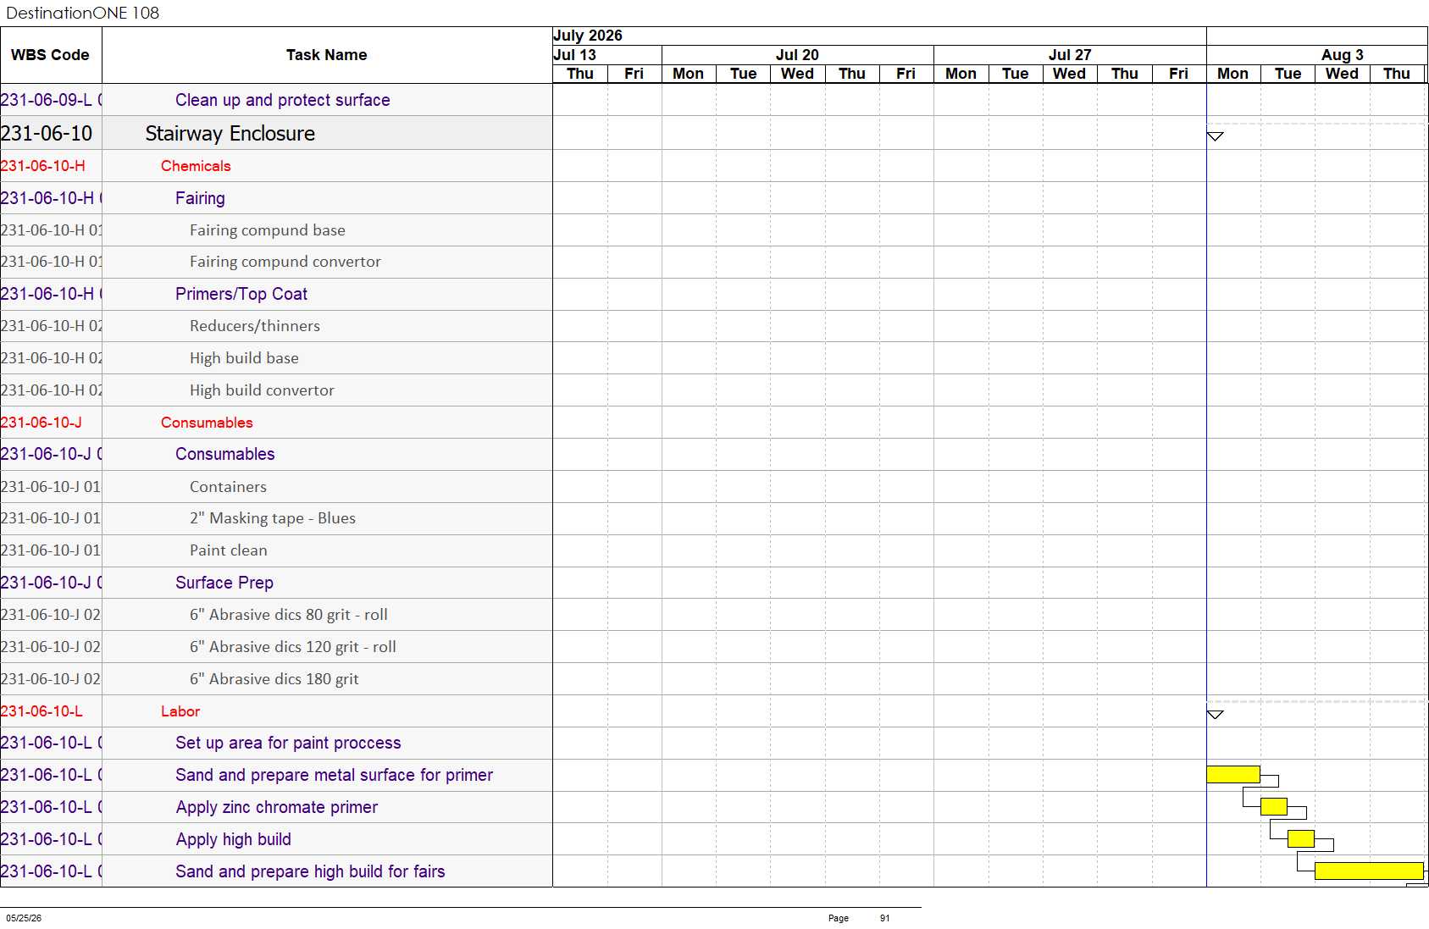
Task: Click the Jul 27 week header
Action: click(x=1070, y=55)
